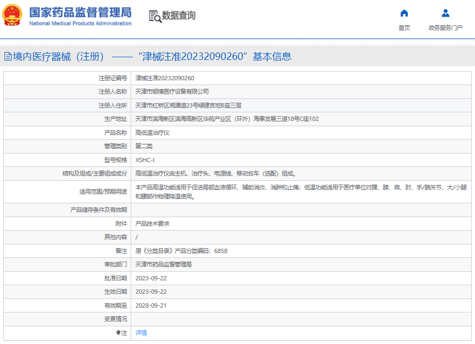Click National Medical Products Administration text

tap(80, 24)
